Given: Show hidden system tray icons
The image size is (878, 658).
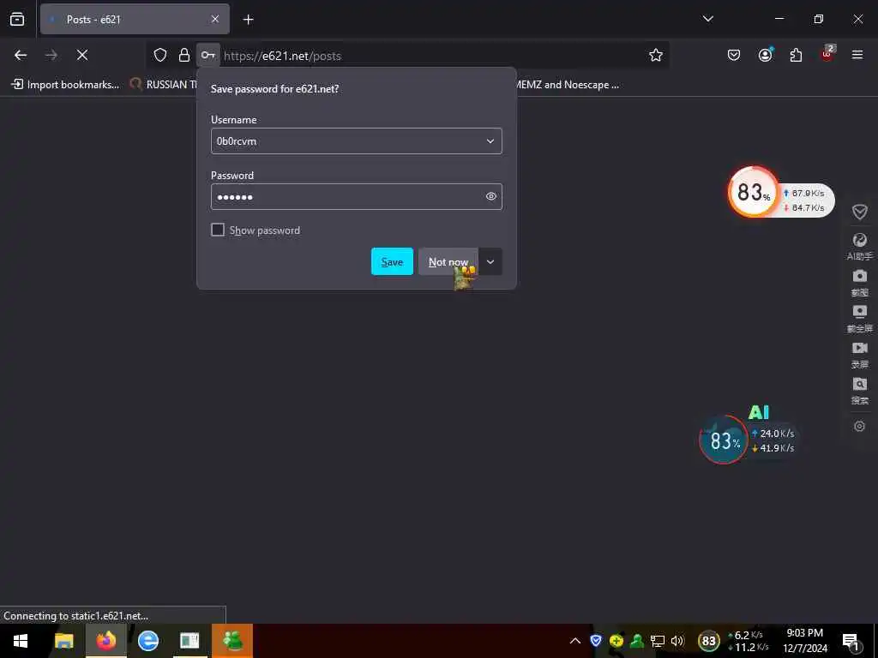Looking at the screenshot, I should pos(575,641).
